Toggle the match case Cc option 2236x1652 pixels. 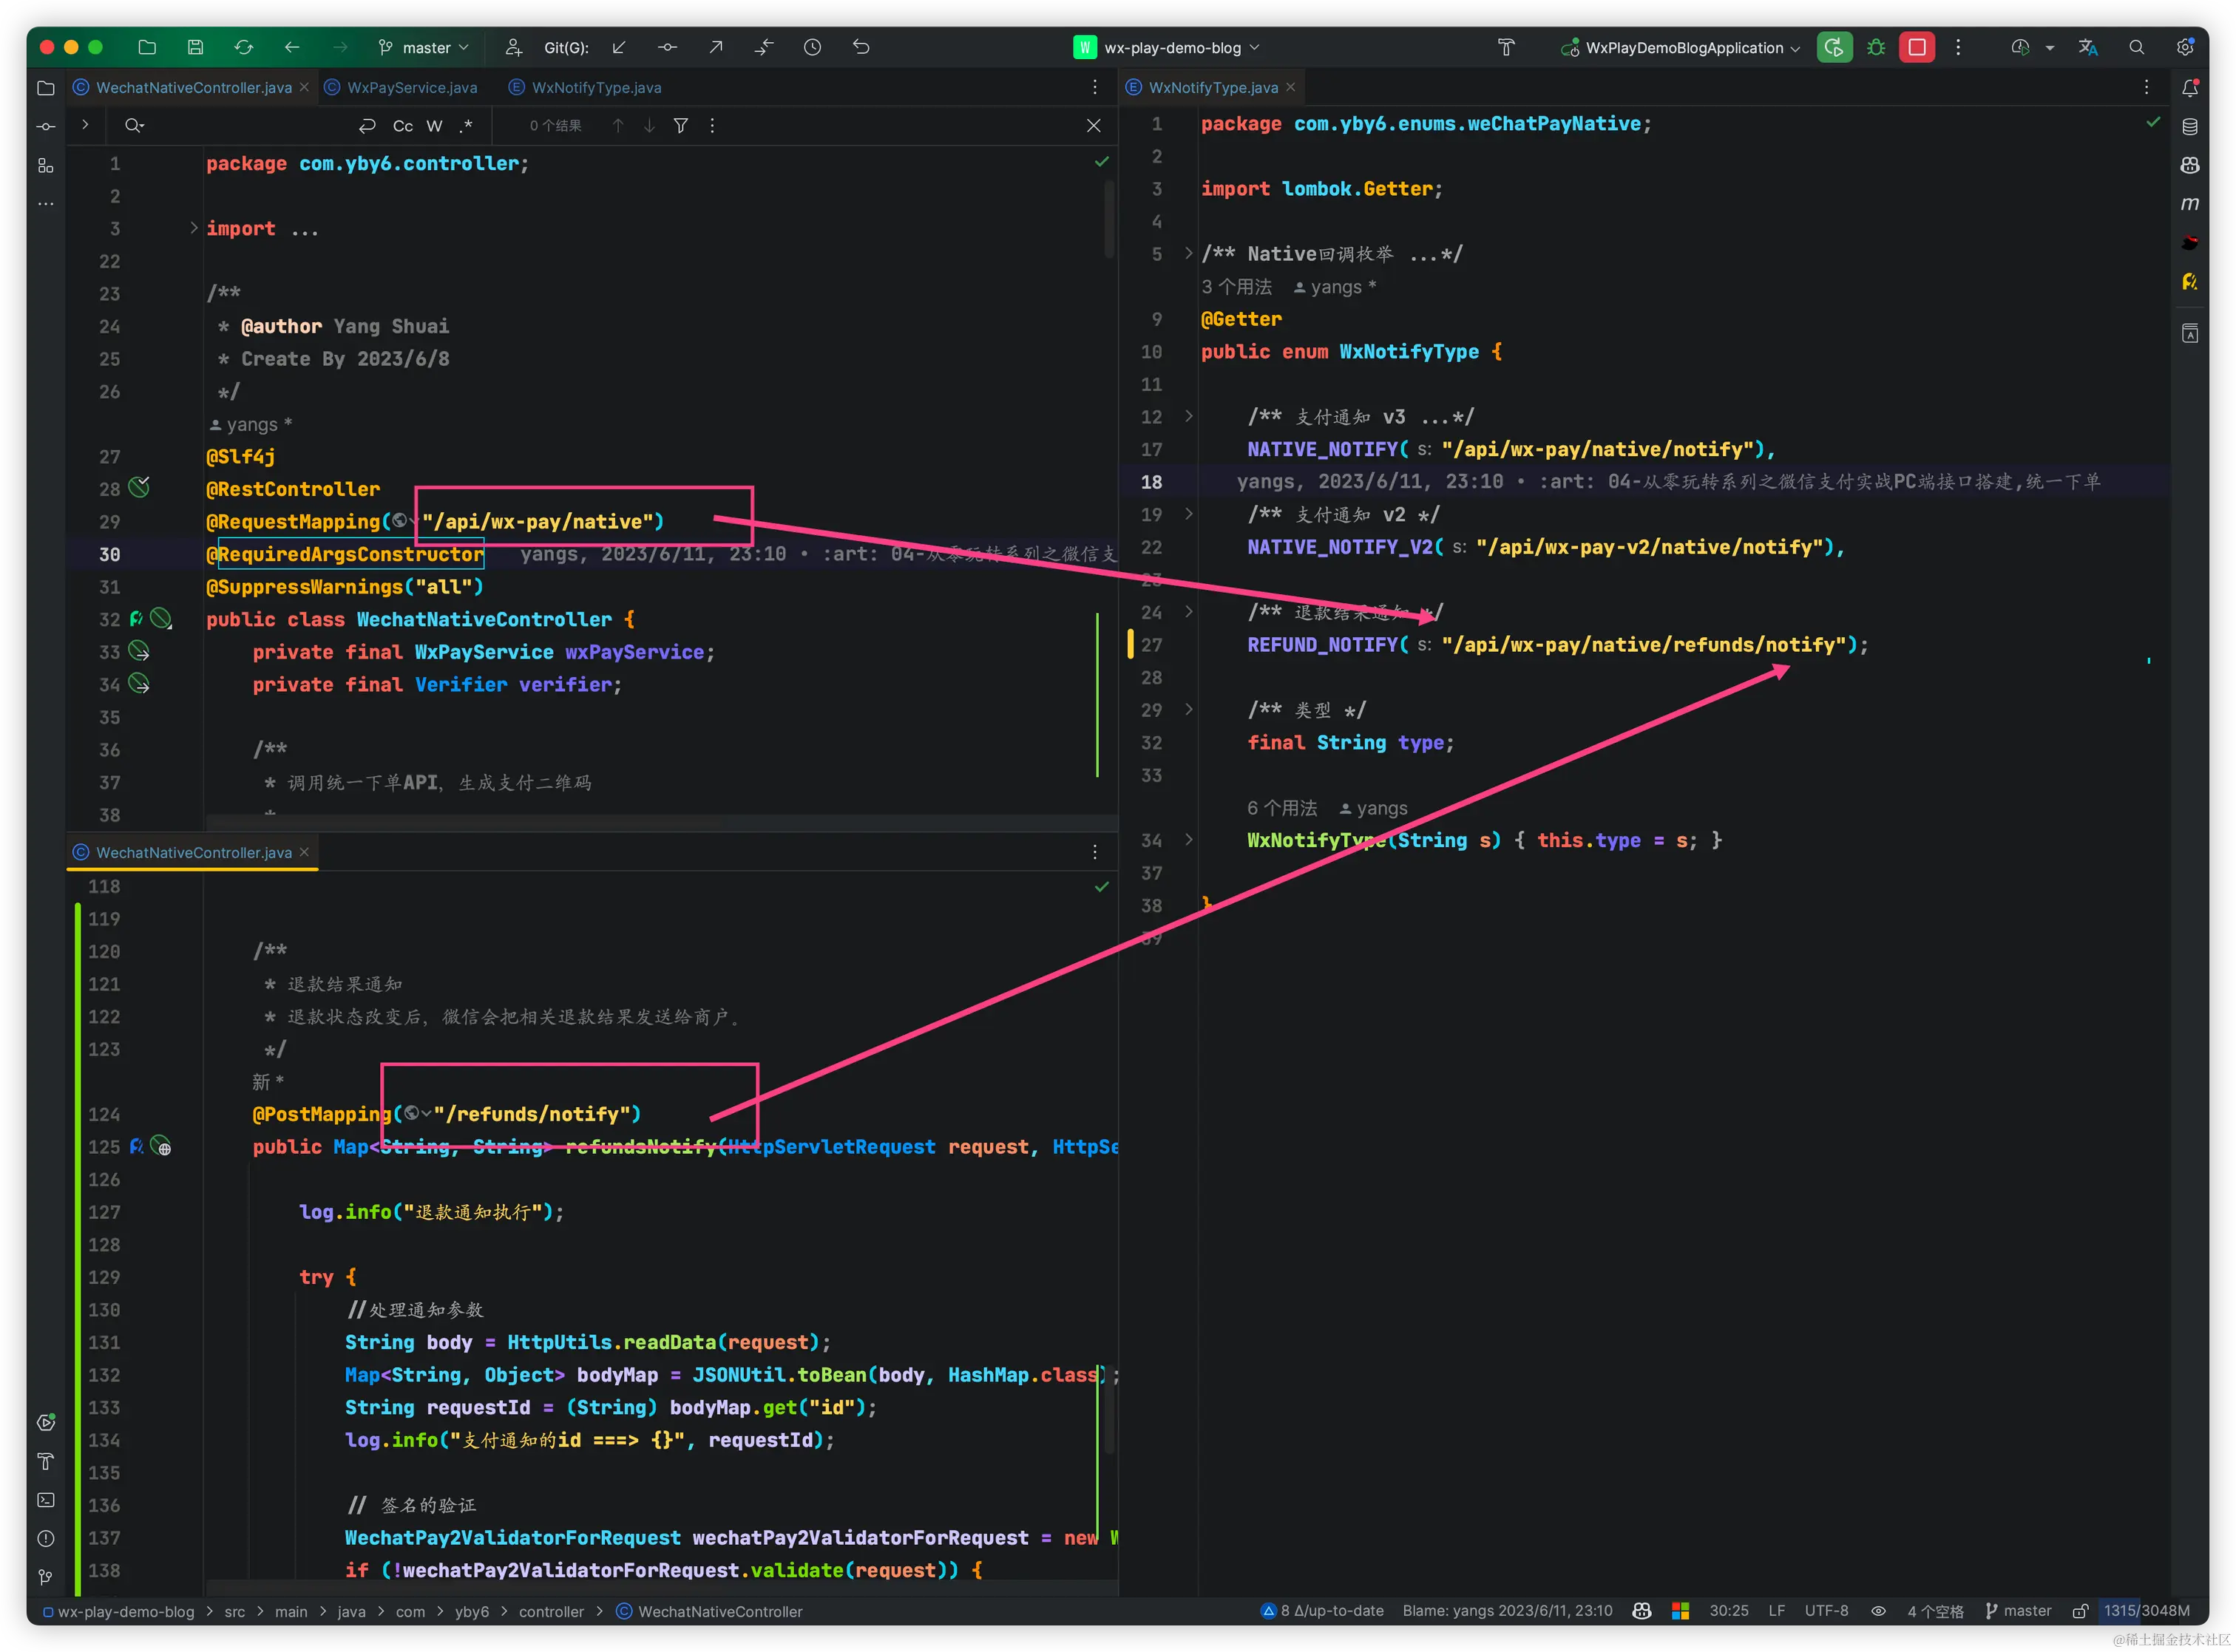click(402, 126)
